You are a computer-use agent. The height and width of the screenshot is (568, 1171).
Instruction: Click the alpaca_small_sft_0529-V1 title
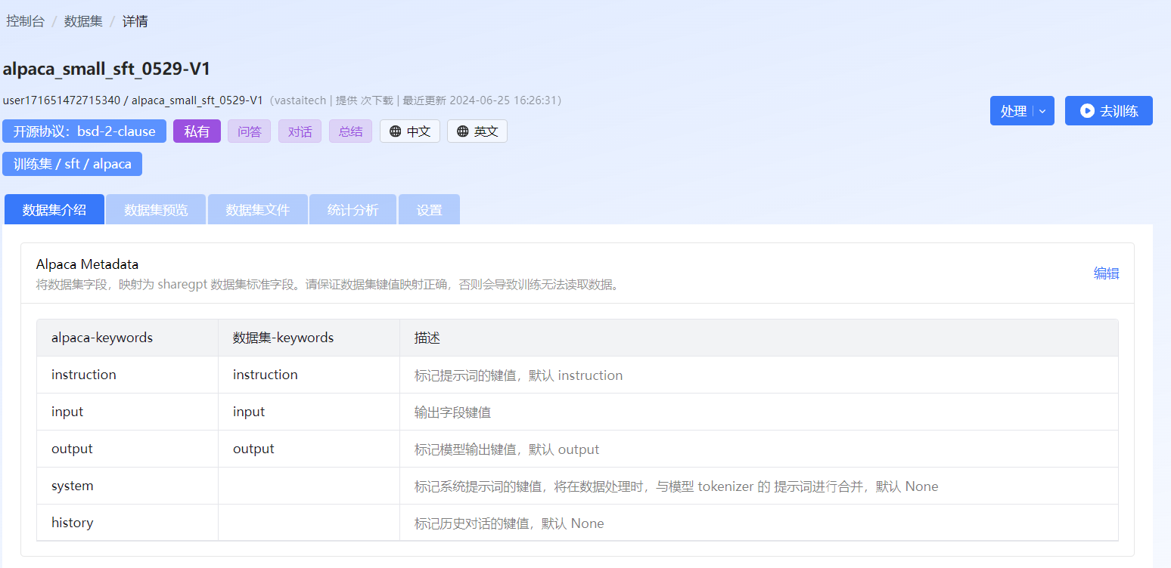[107, 69]
